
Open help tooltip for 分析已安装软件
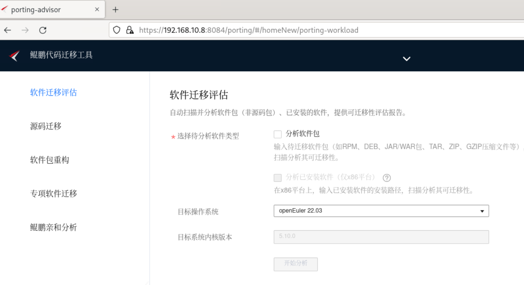[x=387, y=178]
